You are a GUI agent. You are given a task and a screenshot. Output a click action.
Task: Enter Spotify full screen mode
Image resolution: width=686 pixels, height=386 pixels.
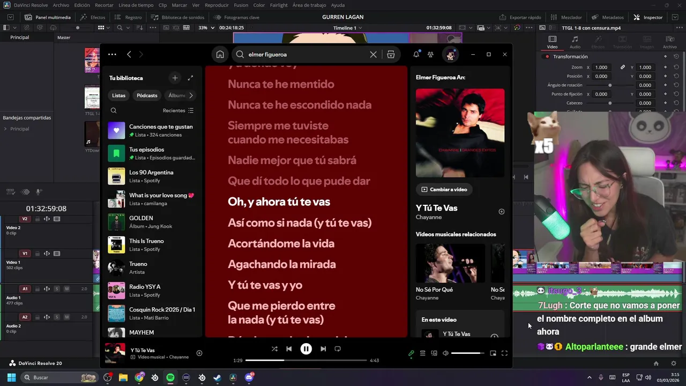pos(504,353)
